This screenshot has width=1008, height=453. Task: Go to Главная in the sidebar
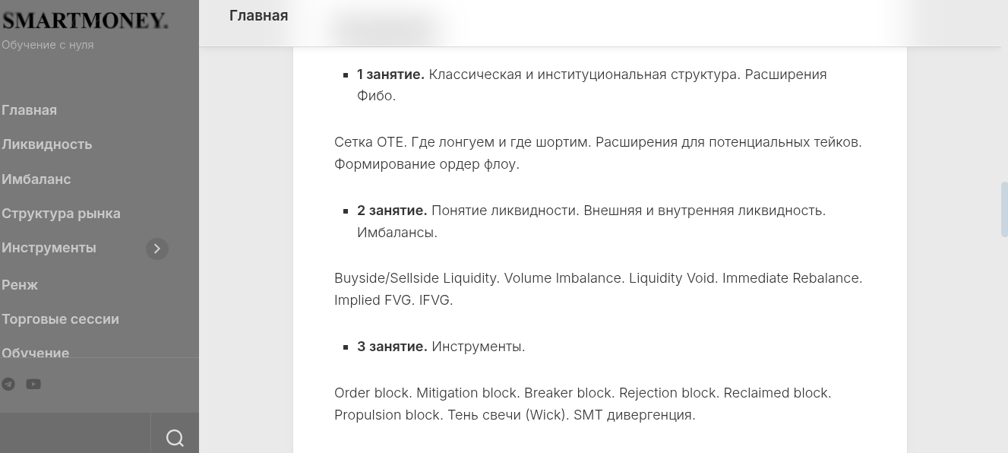pyautogui.click(x=30, y=110)
